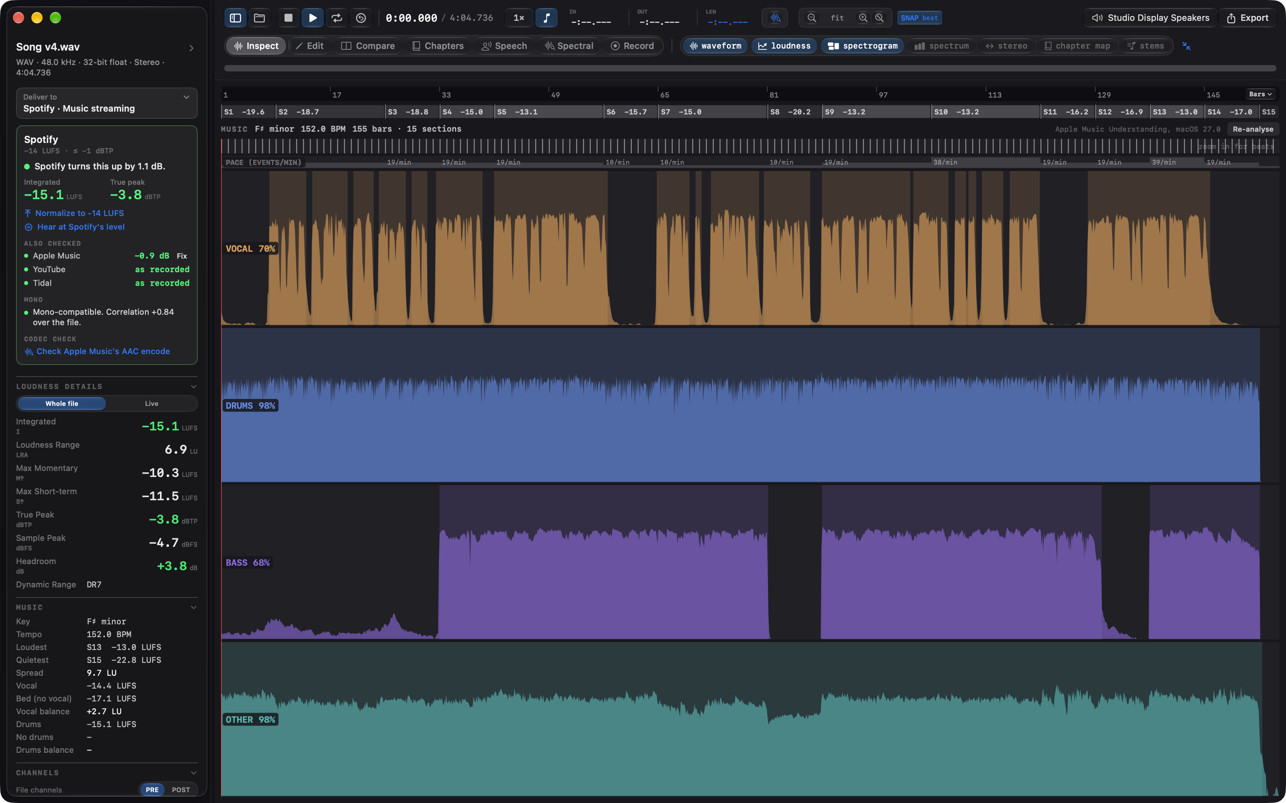The image size is (1286, 803).
Task: Start playback with the play button
Action: 313,18
